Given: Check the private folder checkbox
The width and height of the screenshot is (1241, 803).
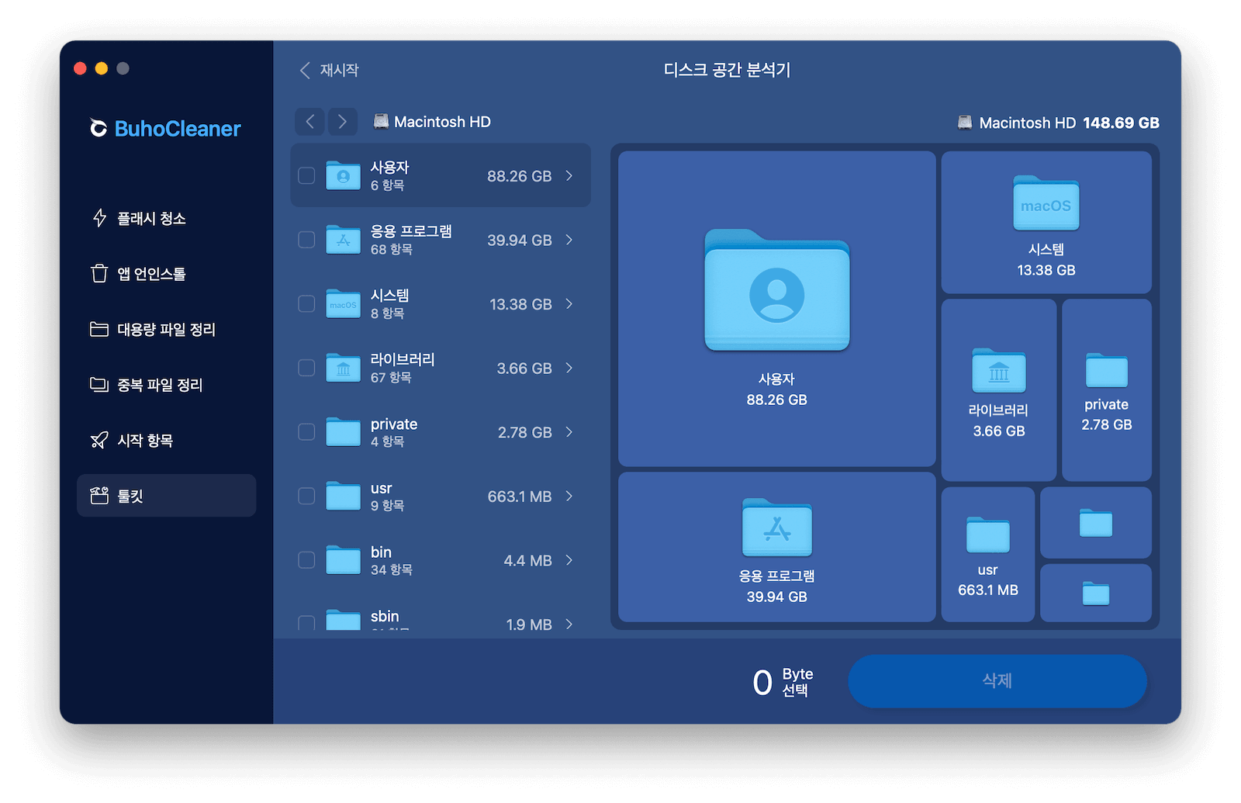Looking at the screenshot, I should point(306,432).
